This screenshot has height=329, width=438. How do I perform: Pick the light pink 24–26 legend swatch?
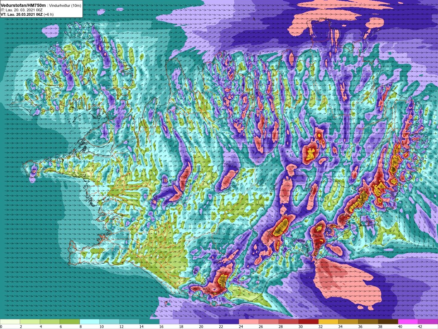tap(249, 322)
